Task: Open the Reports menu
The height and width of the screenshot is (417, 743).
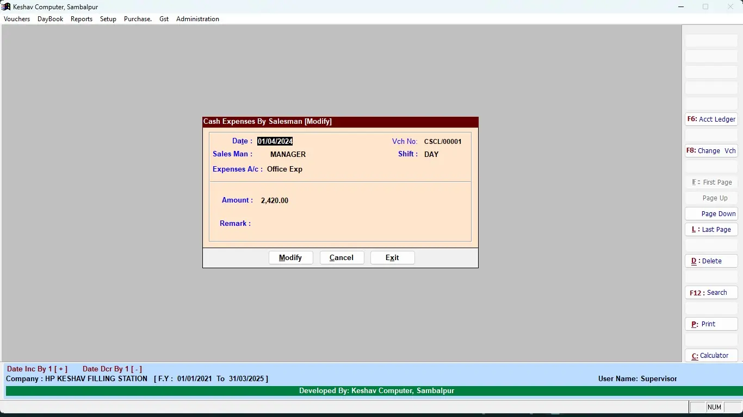Action: [82, 19]
